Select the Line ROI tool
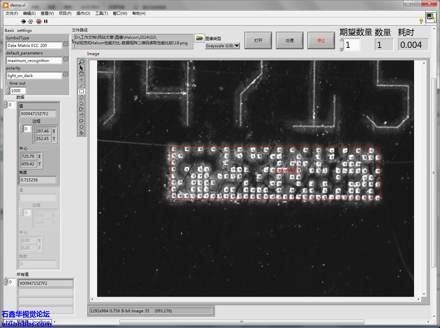 point(82,85)
